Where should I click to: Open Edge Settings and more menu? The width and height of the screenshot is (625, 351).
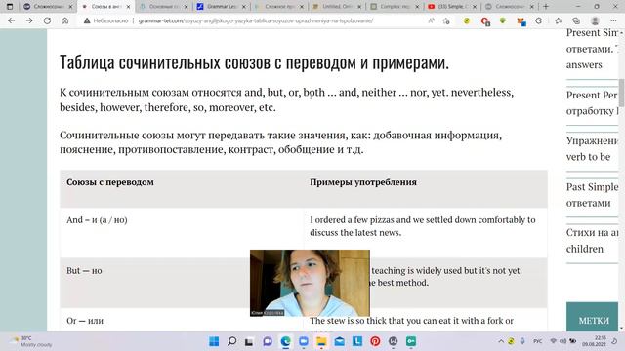(613, 20)
